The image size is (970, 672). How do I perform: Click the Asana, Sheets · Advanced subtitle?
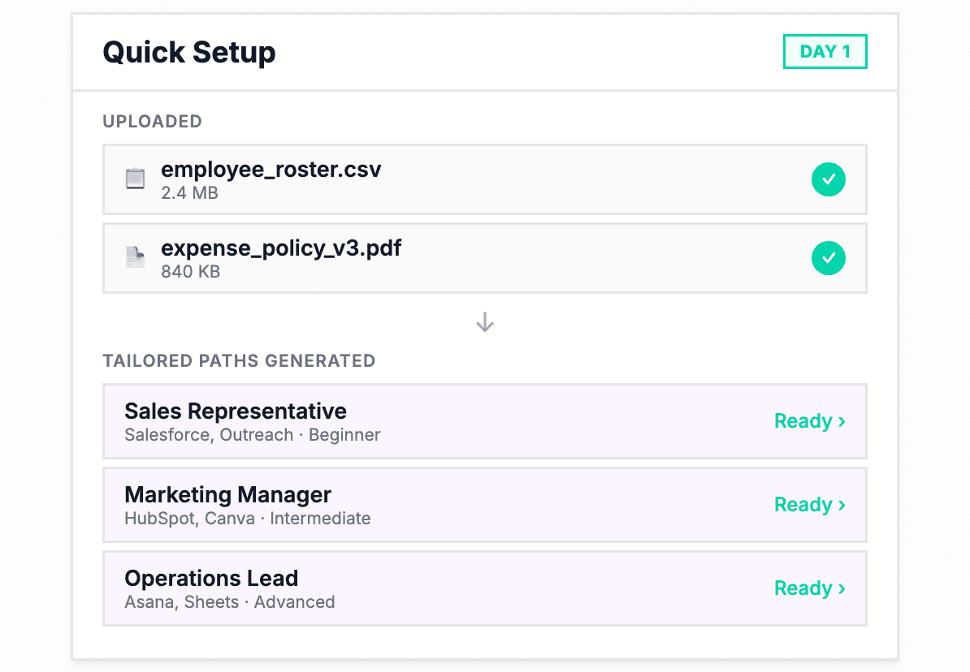pos(229,602)
